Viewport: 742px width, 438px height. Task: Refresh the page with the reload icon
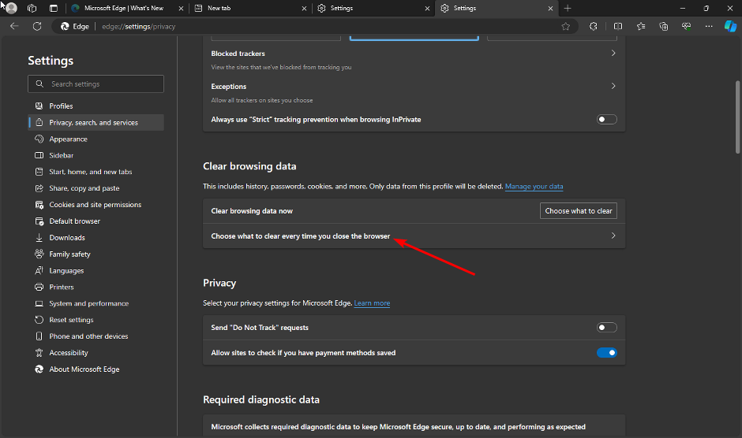pyautogui.click(x=37, y=27)
